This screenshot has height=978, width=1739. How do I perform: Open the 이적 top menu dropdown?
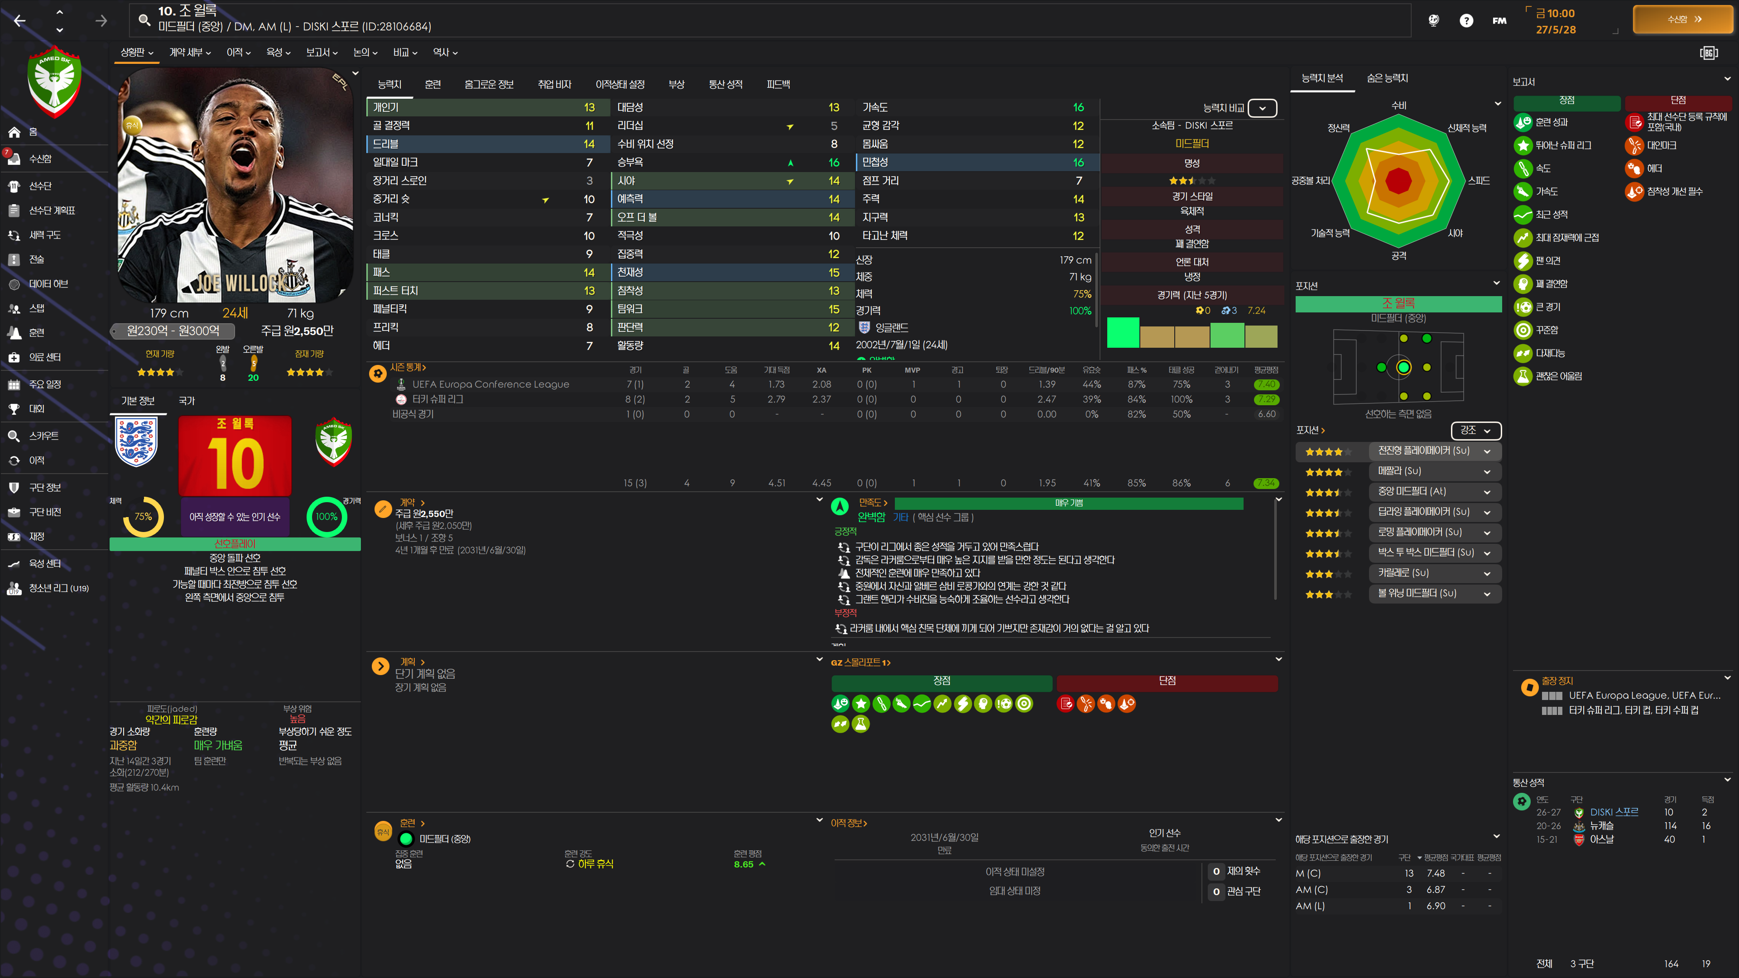238,52
